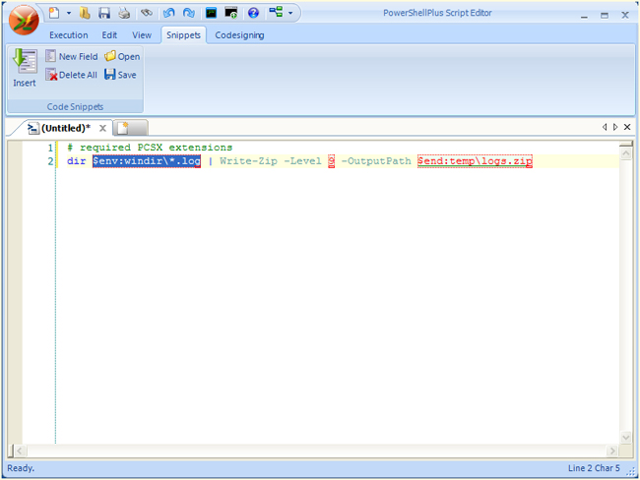This screenshot has height=480, width=640.
Task: Click the console window with green arrow icon
Action: (x=231, y=13)
